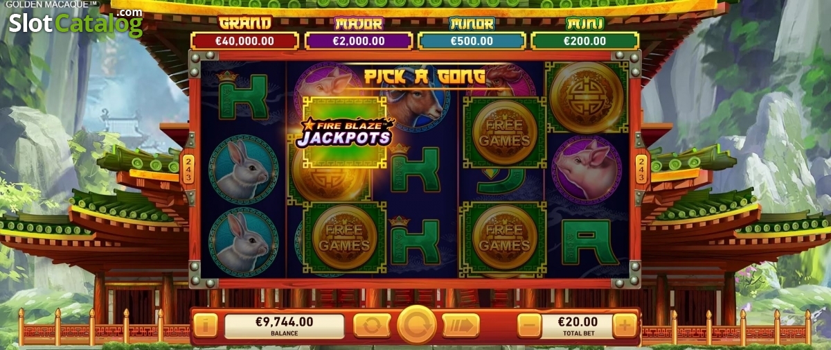This screenshot has height=350, width=831.
Task: Open the info paytable button
Action: coord(205,325)
